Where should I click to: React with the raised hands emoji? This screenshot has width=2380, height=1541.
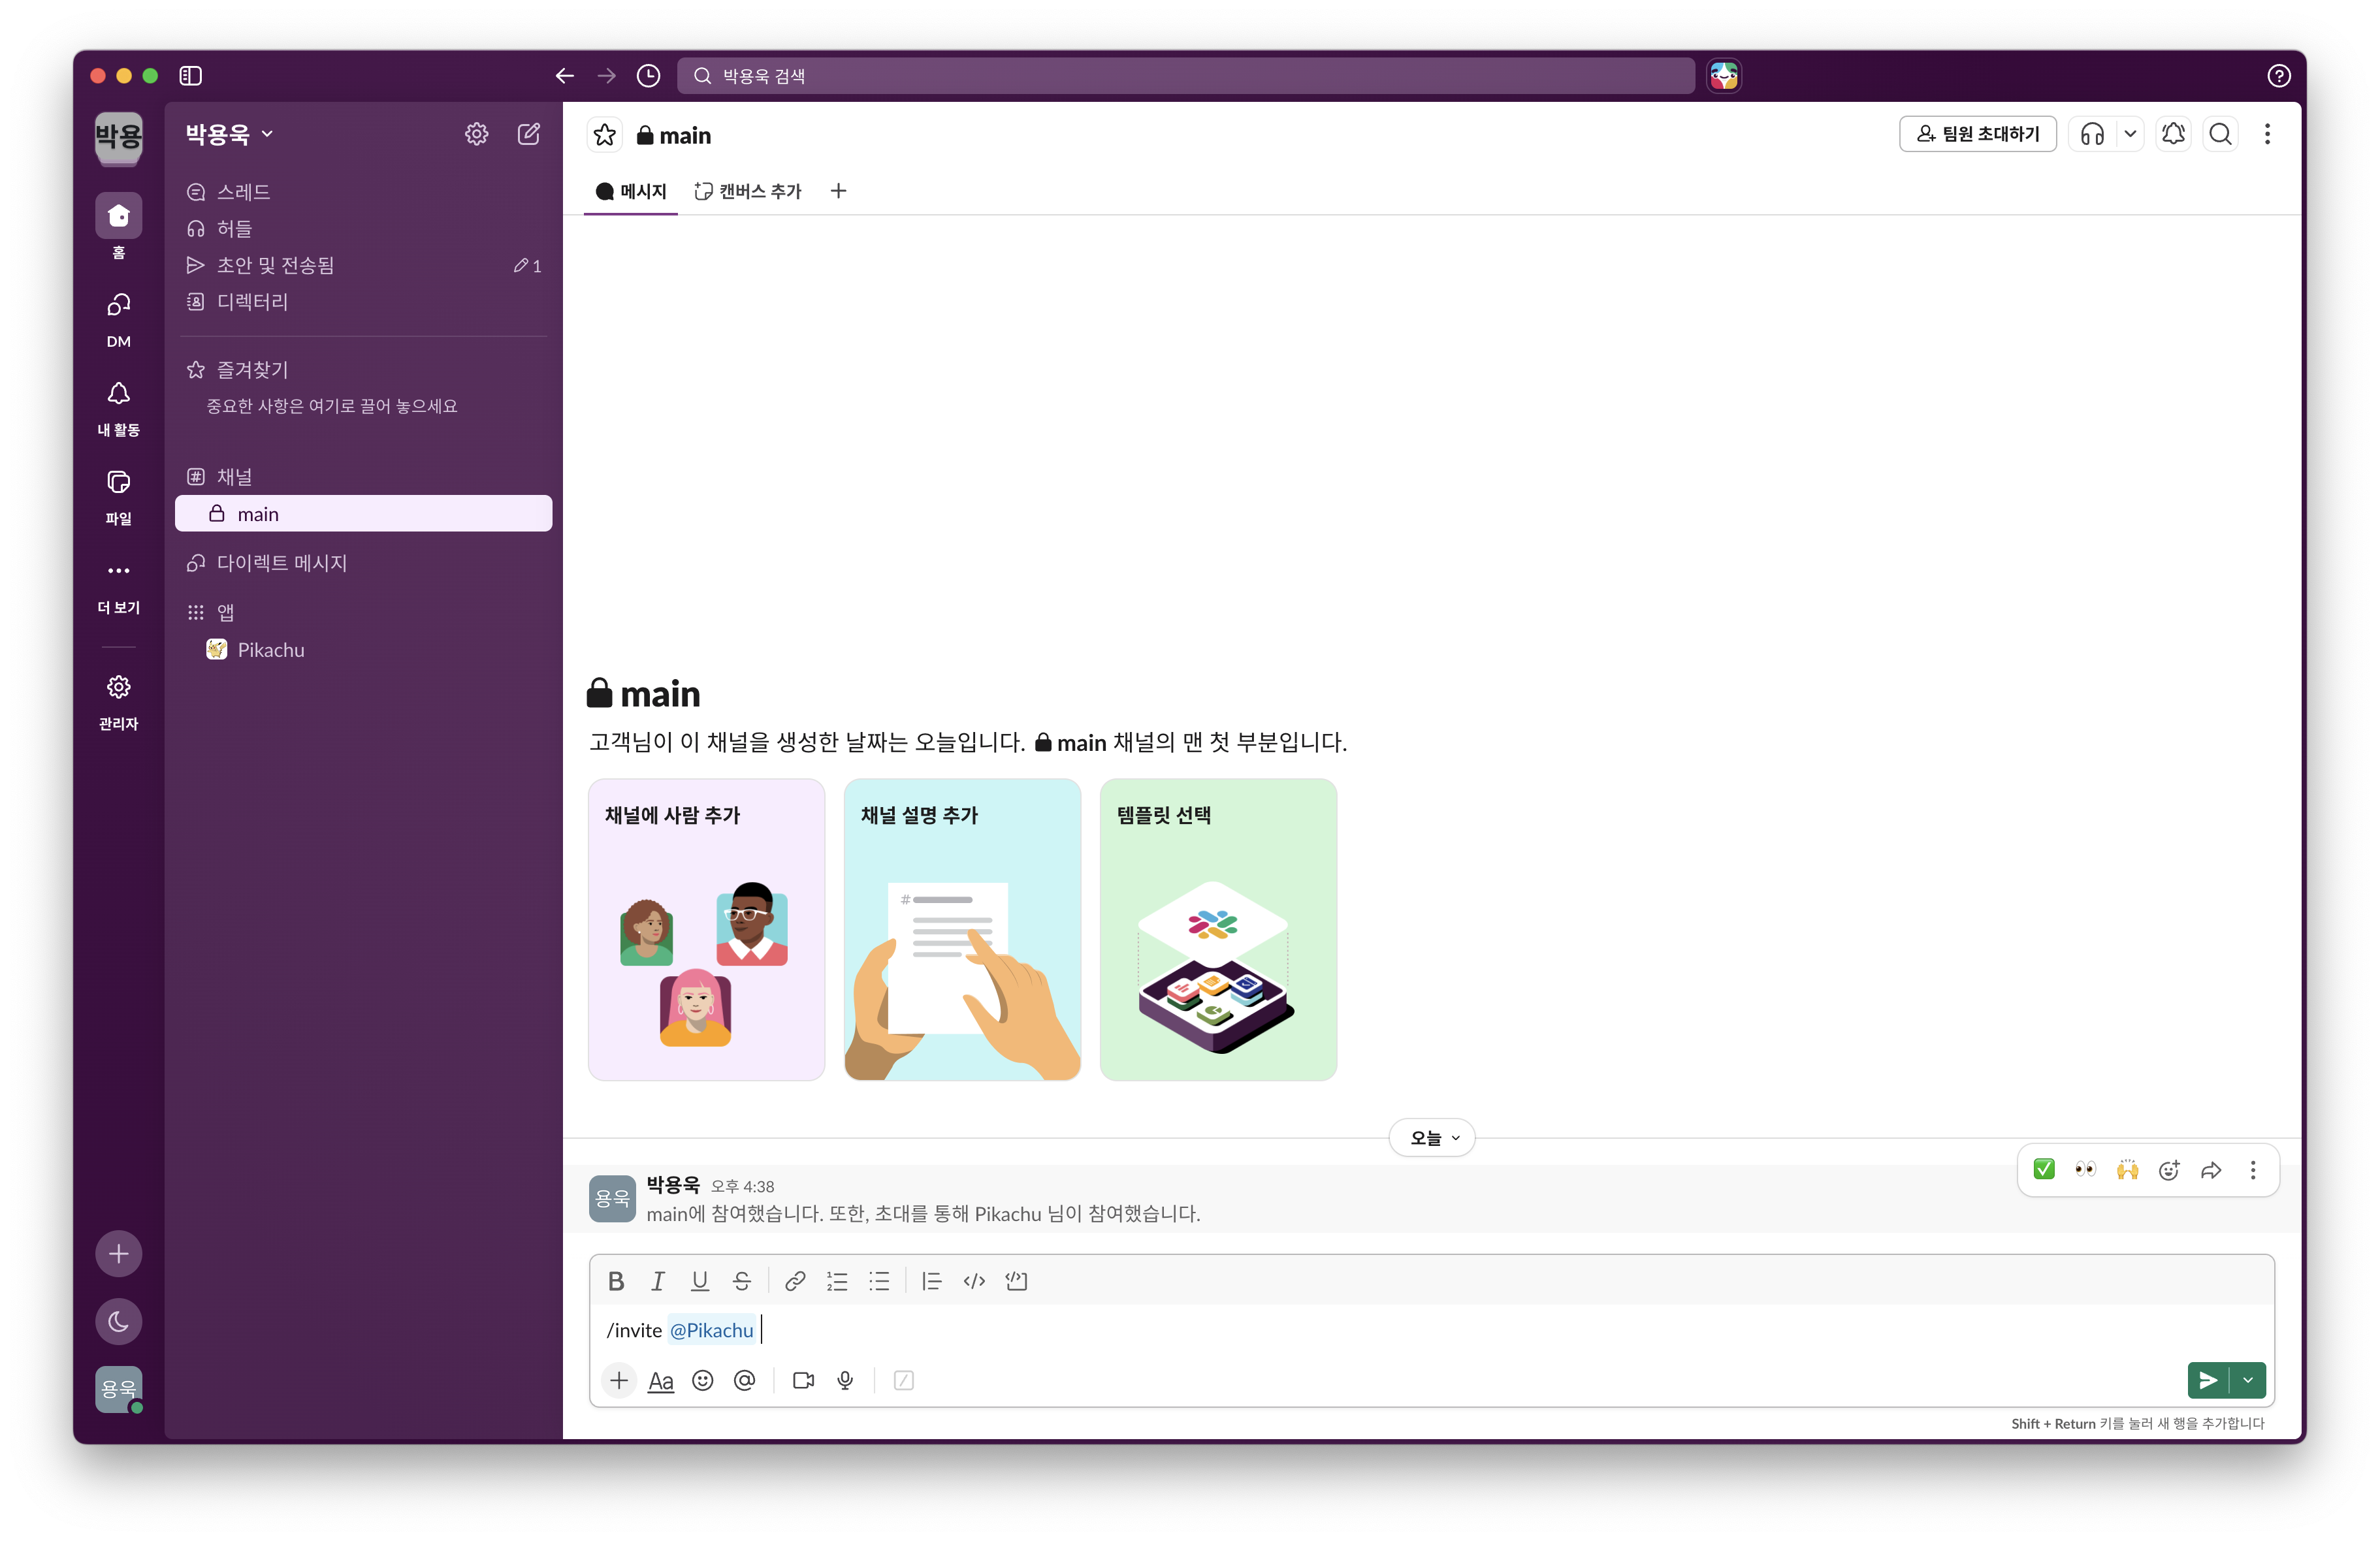[2128, 1170]
